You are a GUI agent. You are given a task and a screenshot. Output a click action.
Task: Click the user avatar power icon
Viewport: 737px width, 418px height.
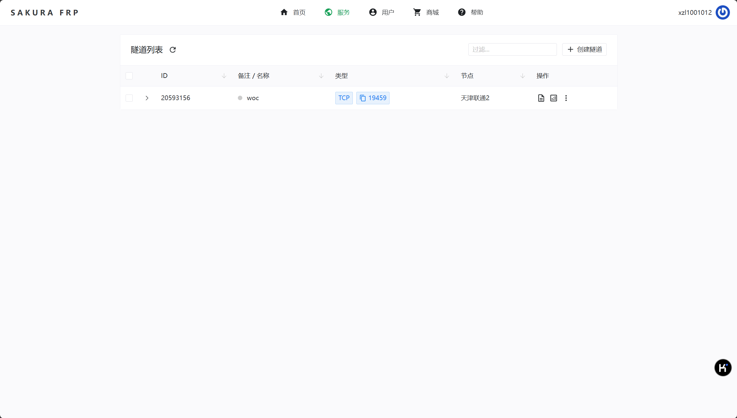pos(722,12)
